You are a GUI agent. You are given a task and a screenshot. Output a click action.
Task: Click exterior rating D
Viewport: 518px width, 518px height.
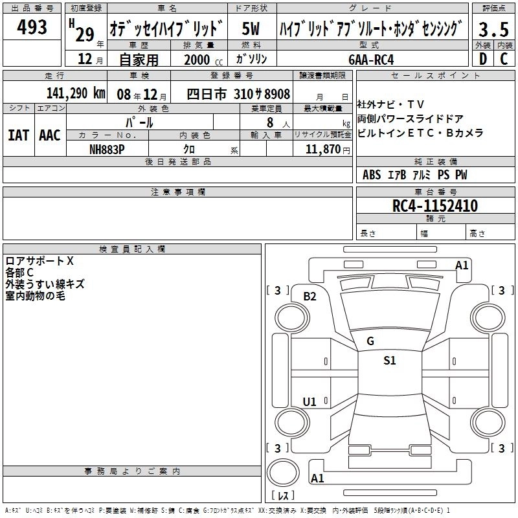pos(483,59)
